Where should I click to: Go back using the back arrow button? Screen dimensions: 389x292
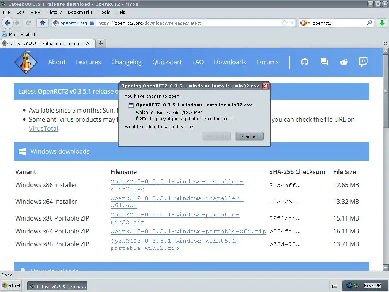pyautogui.click(x=7, y=23)
